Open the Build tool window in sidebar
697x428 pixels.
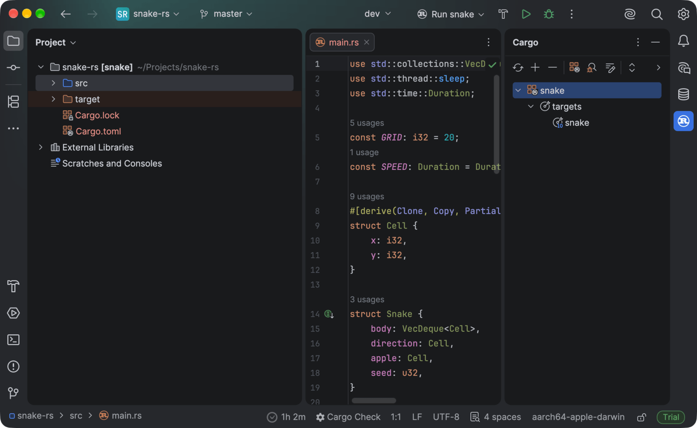pyautogui.click(x=13, y=286)
